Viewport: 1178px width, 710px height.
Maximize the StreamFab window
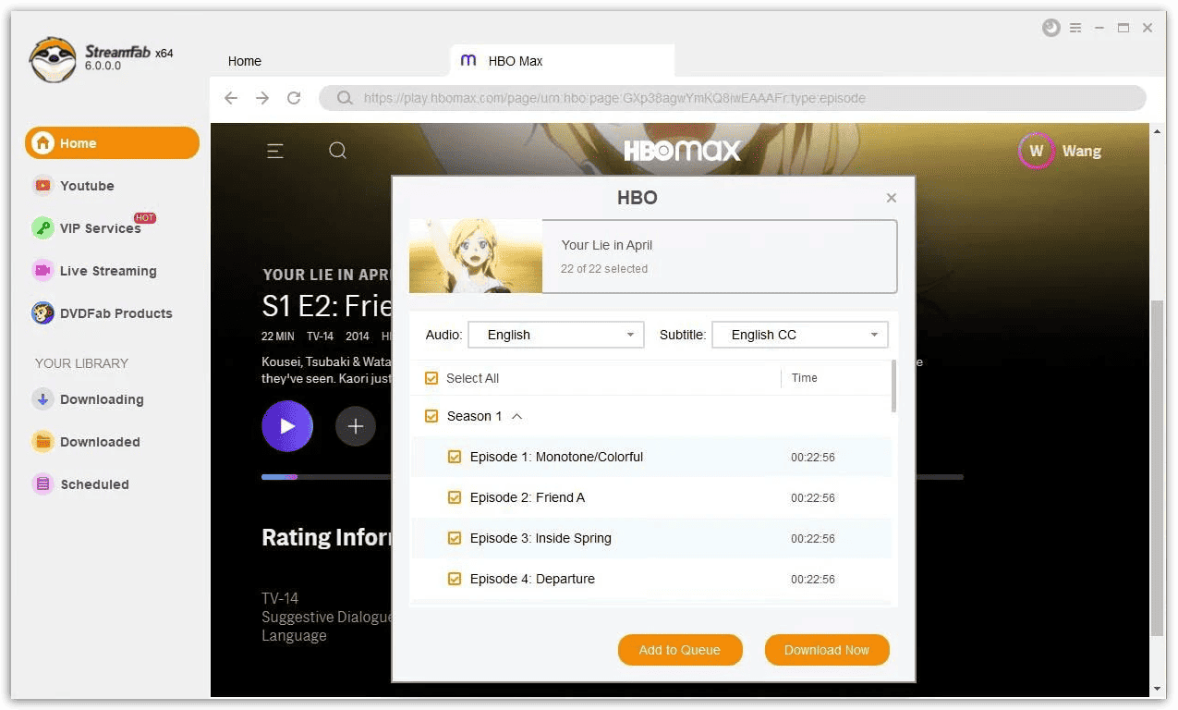pyautogui.click(x=1123, y=28)
